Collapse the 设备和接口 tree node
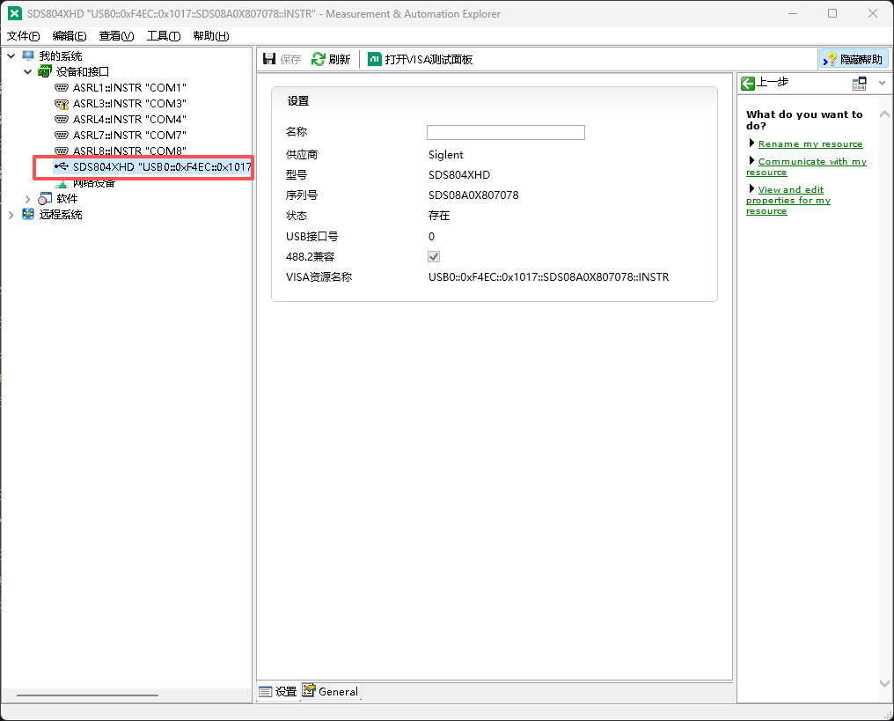 [27, 71]
